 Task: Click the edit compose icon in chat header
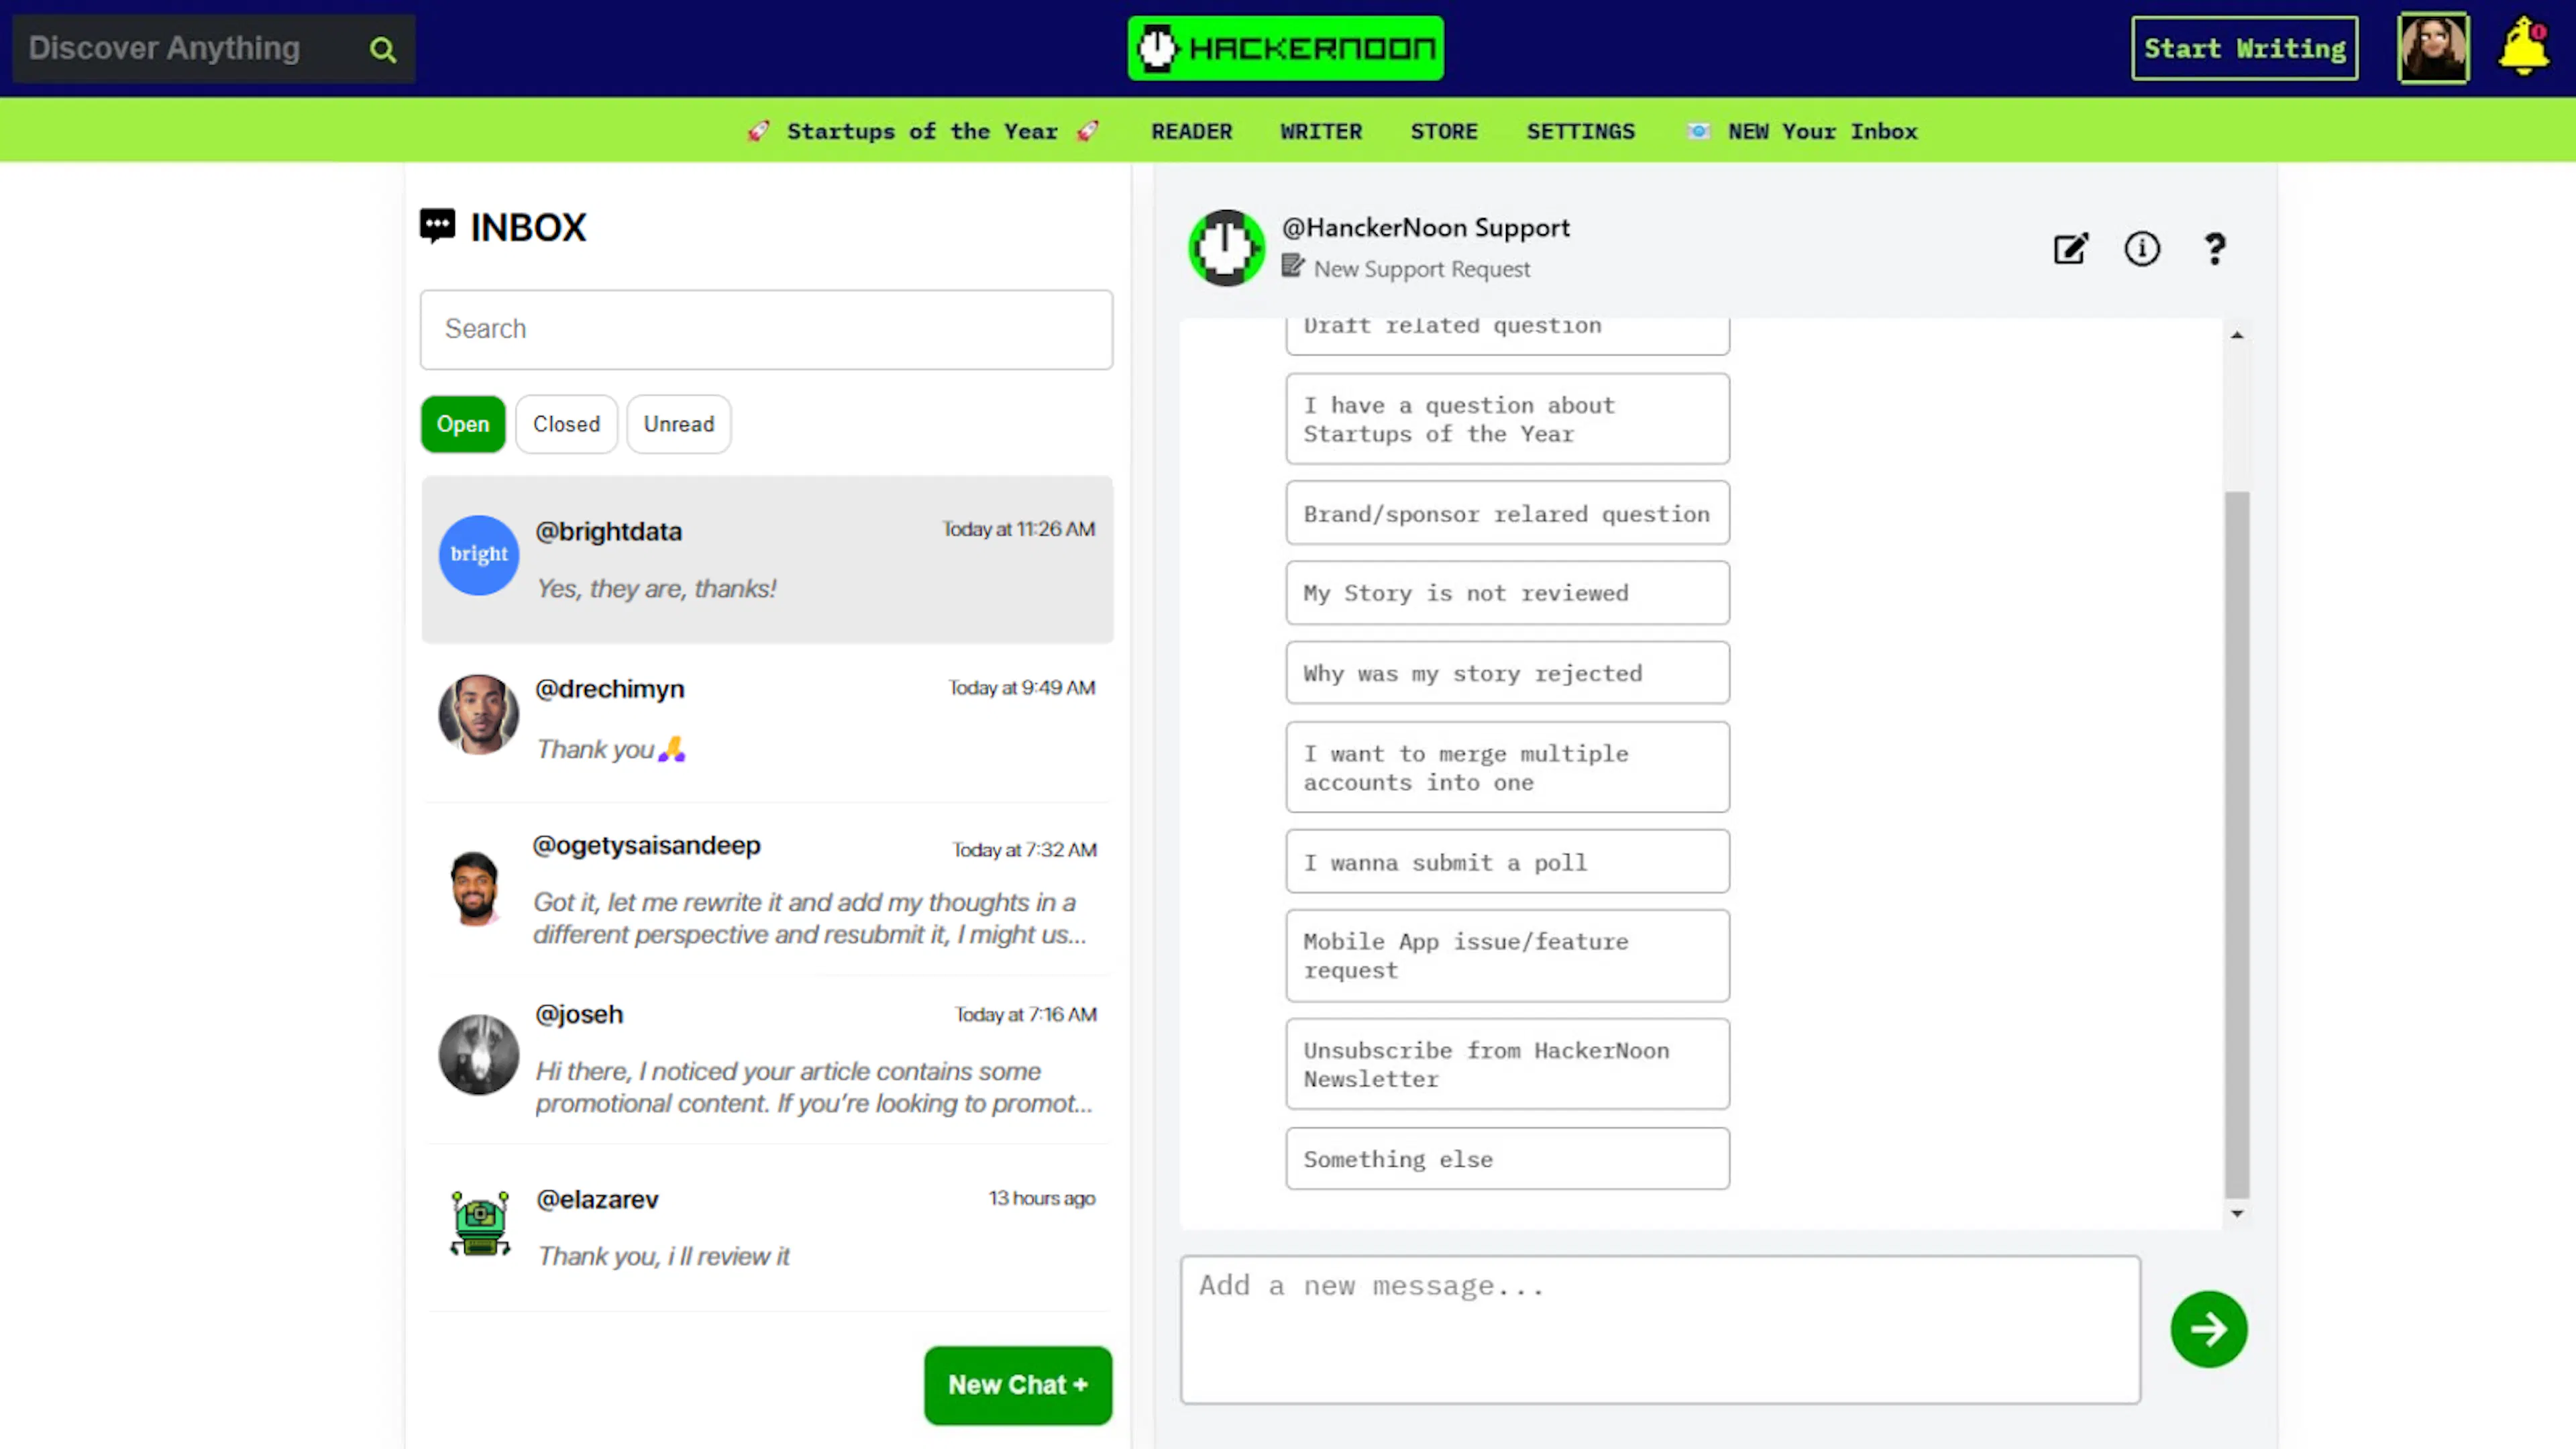[2070, 249]
